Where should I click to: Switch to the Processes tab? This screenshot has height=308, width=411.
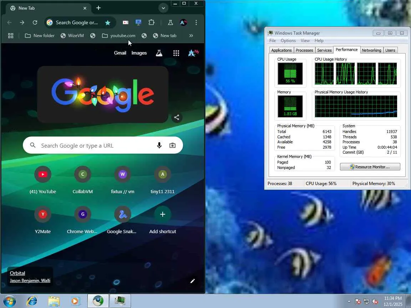304,50
